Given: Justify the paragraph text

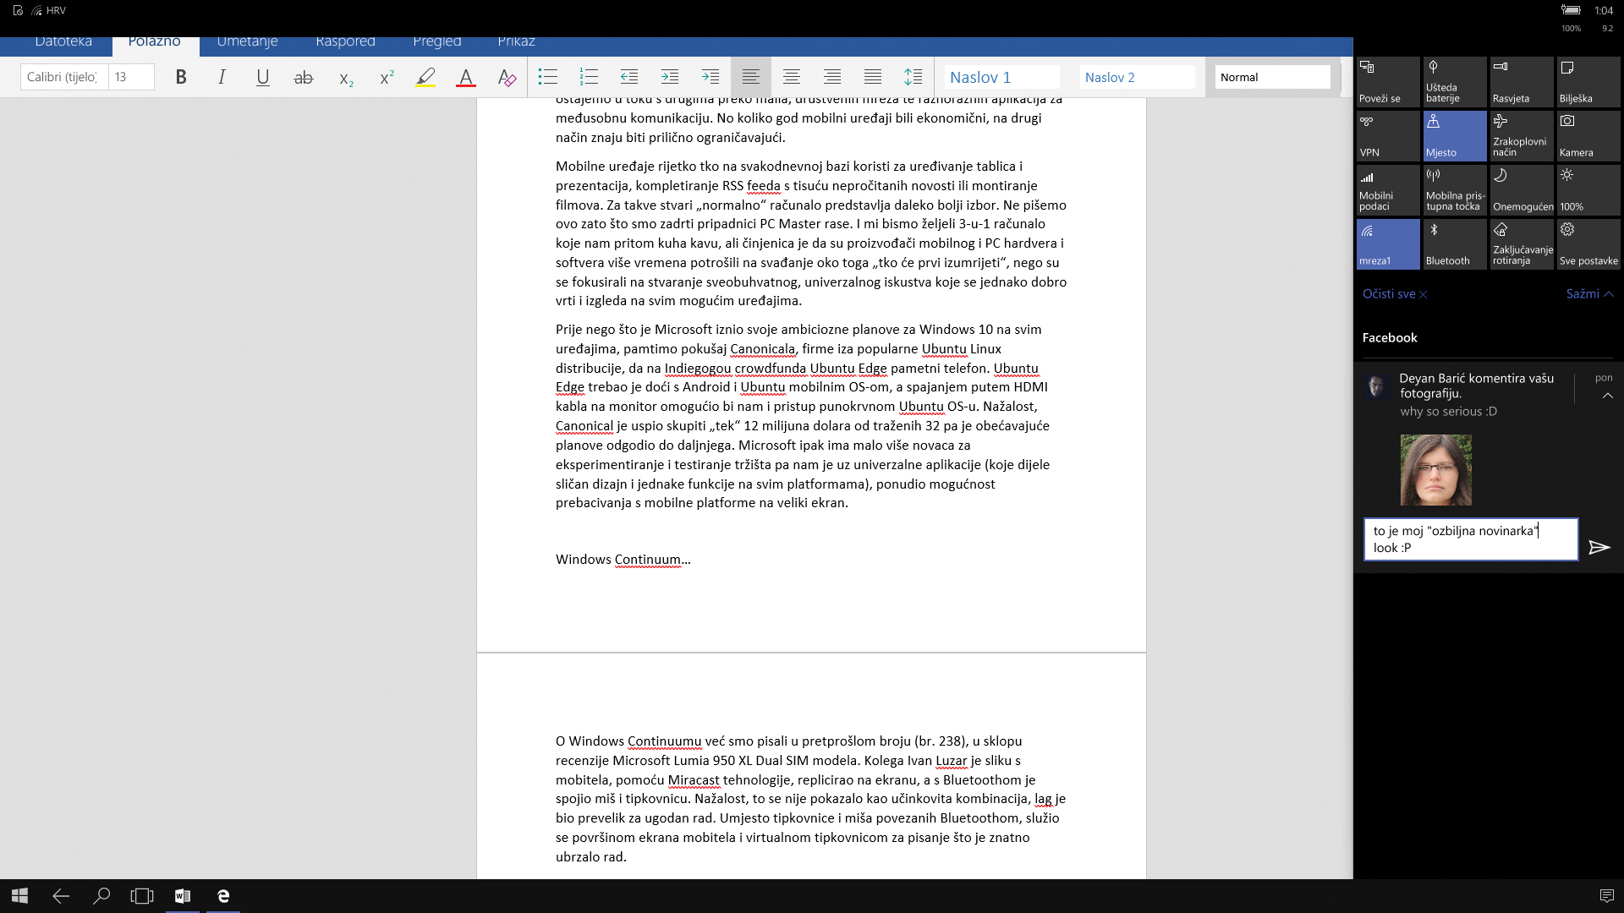Looking at the screenshot, I should 872,77.
